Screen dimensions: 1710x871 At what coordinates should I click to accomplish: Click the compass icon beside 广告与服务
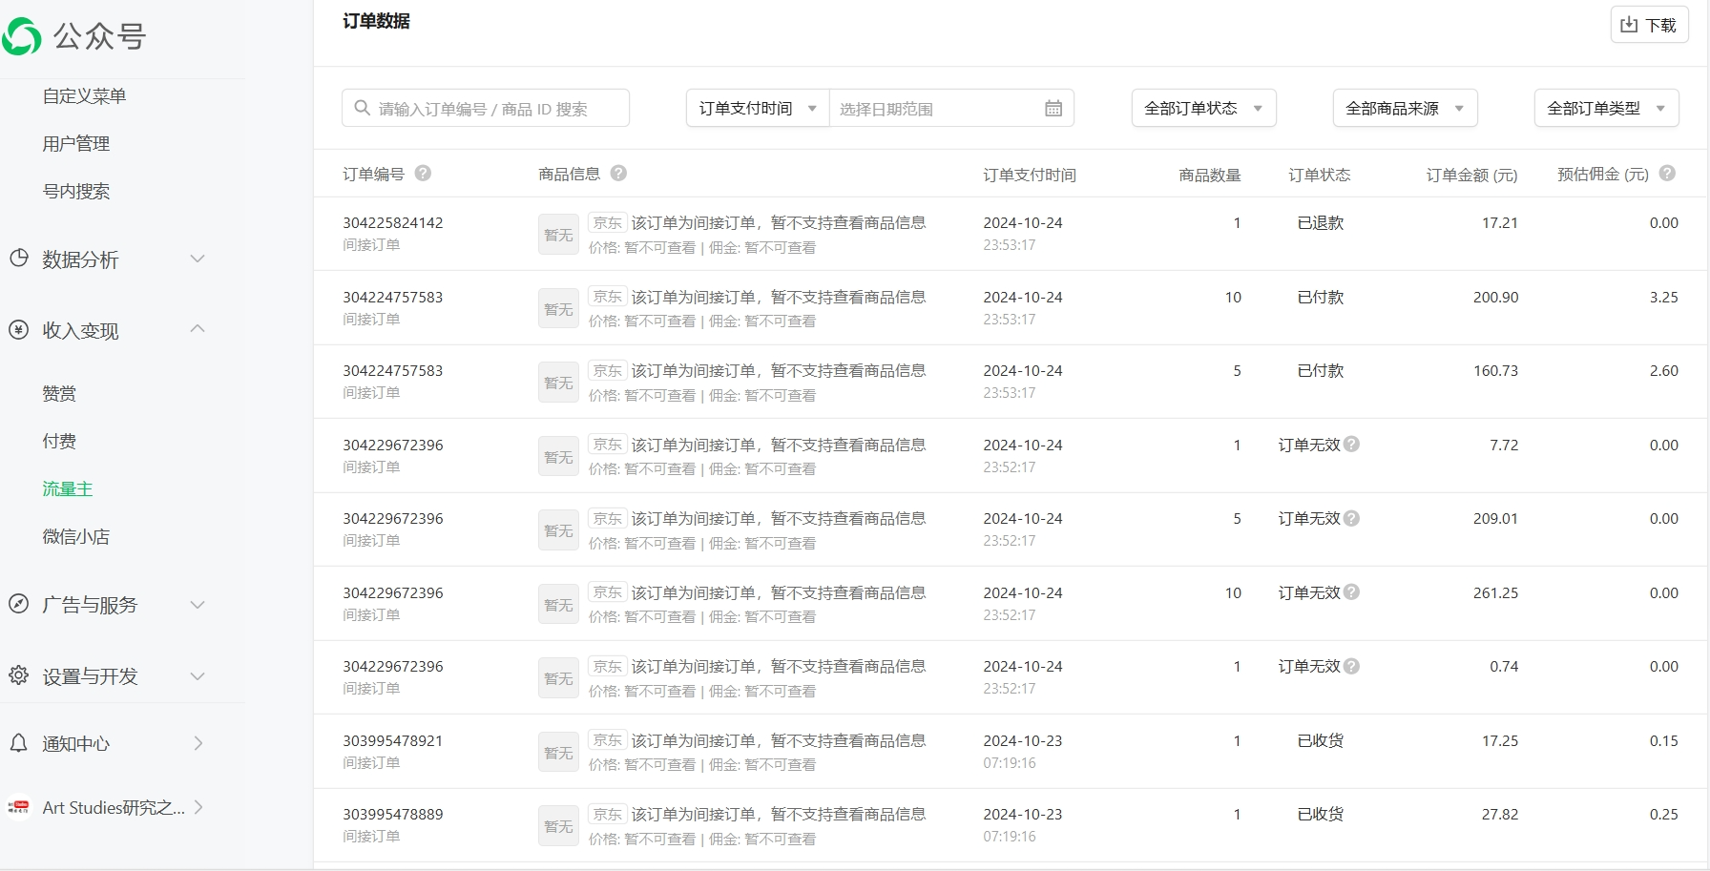pos(18,604)
